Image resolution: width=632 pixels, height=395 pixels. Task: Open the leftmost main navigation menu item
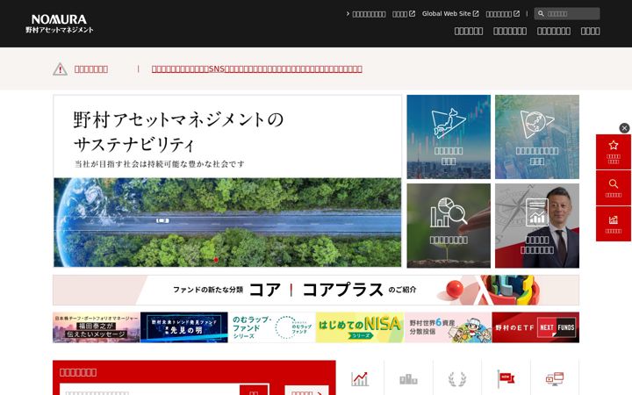[469, 31]
